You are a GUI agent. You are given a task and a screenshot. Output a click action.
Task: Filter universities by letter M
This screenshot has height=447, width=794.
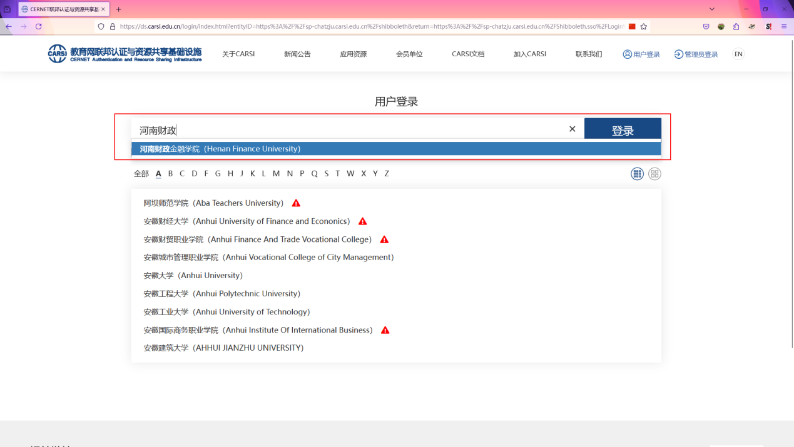[276, 174]
